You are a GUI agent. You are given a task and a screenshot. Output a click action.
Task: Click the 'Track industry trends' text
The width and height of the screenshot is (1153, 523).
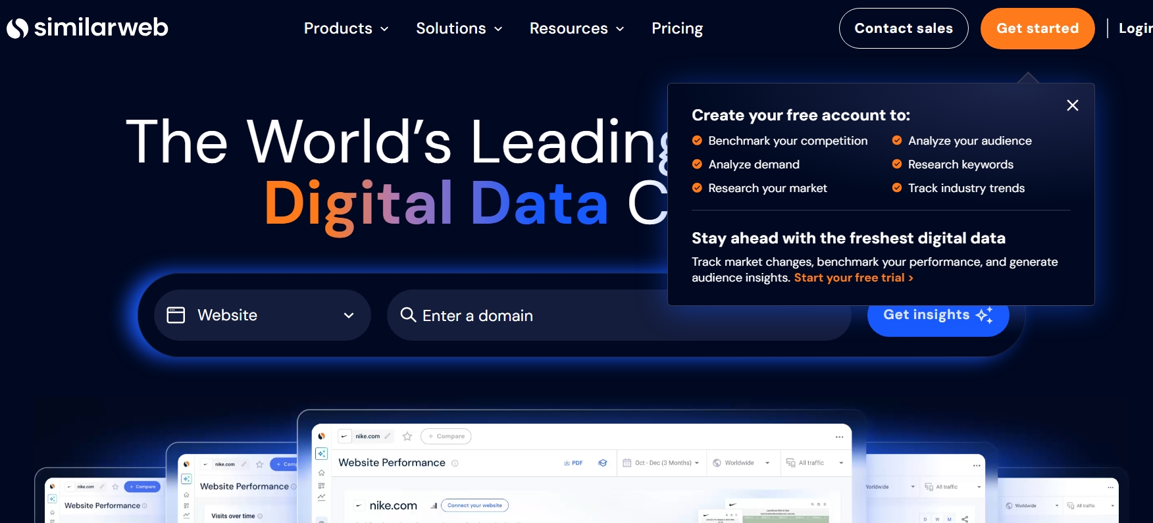tap(966, 188)
